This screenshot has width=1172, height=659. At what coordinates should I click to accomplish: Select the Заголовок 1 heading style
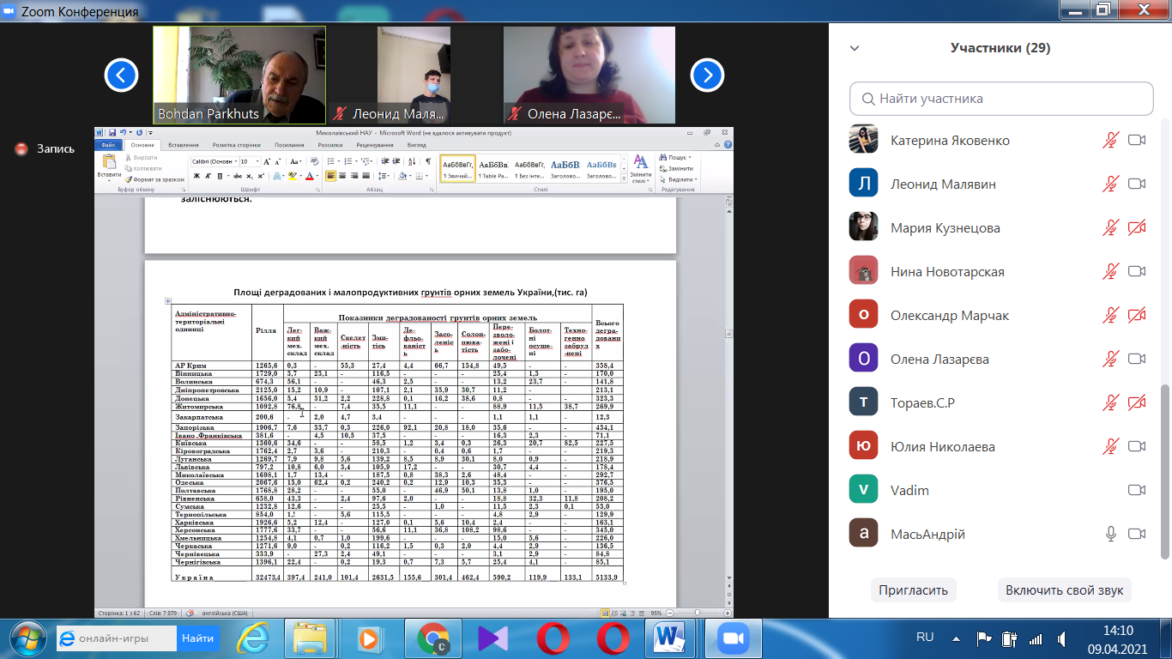pyautogui.click(x=565, y=170)
